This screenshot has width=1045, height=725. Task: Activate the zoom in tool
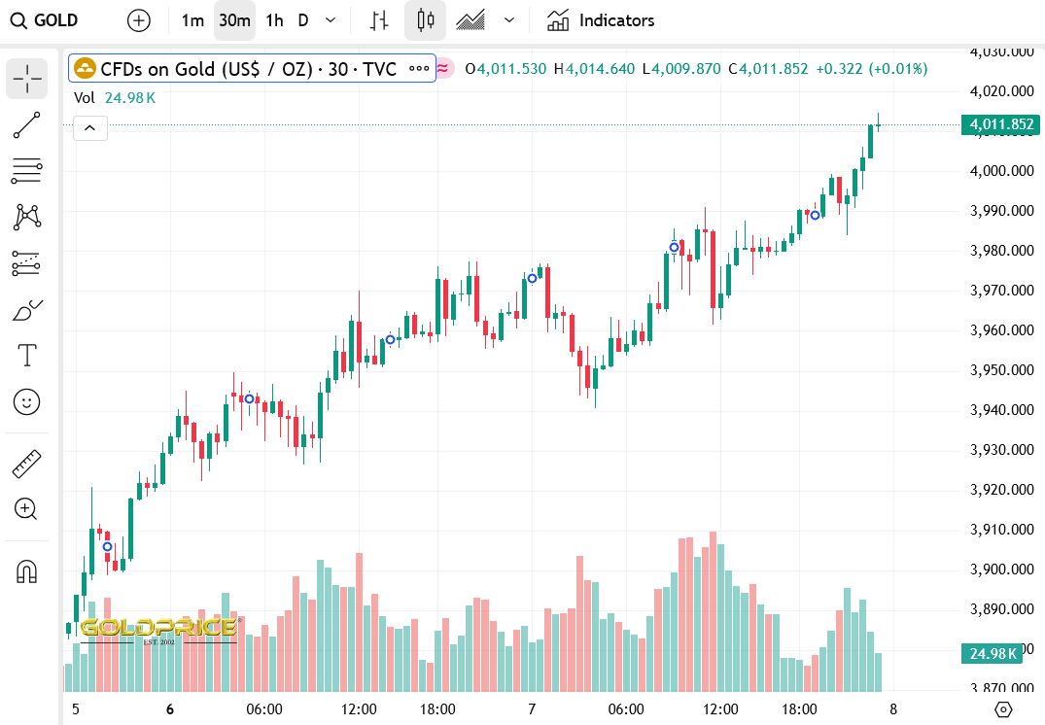27,508
